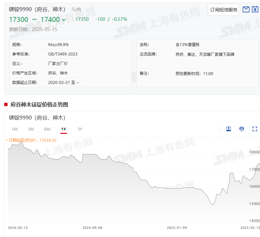
Task: Print the magnesium price chart
Action: click(x=242, y=129)
